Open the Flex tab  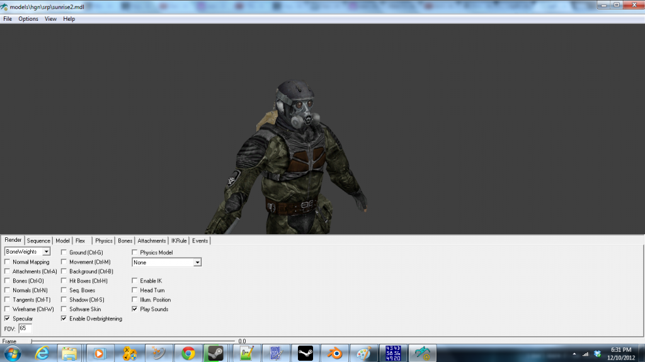tap(80, 240)
